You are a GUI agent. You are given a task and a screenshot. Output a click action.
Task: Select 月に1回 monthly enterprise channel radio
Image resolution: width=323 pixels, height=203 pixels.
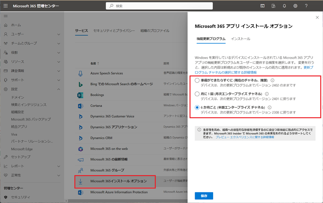click(197, 94)
